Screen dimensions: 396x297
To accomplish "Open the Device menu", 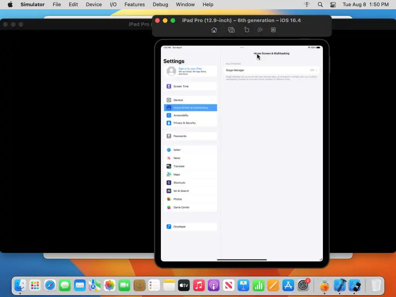I will [x=94, y=5].
